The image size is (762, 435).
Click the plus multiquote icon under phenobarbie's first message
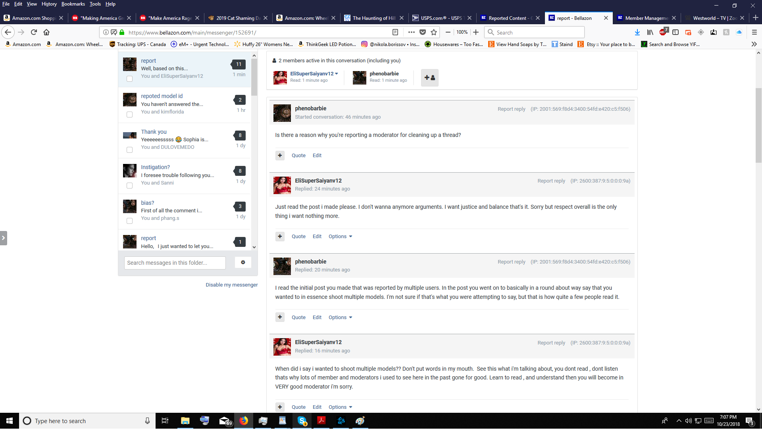[x=280, y=156]
